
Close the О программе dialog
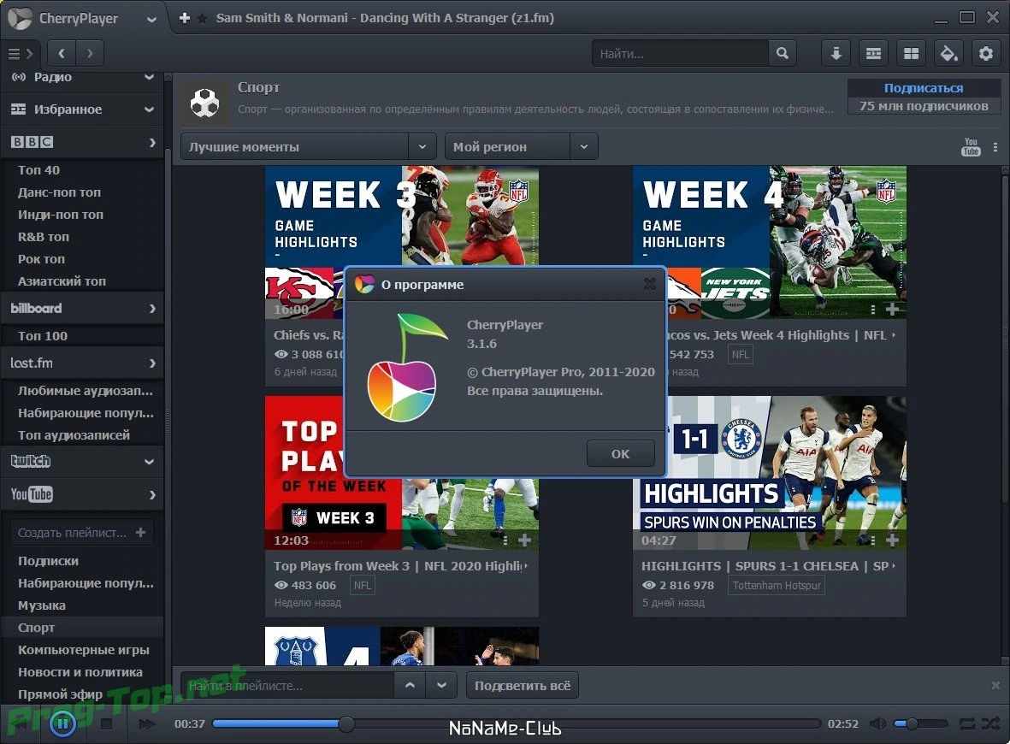(650, 284)
